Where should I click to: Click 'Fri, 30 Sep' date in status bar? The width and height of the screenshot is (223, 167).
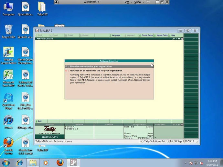[x=177, y=141]
